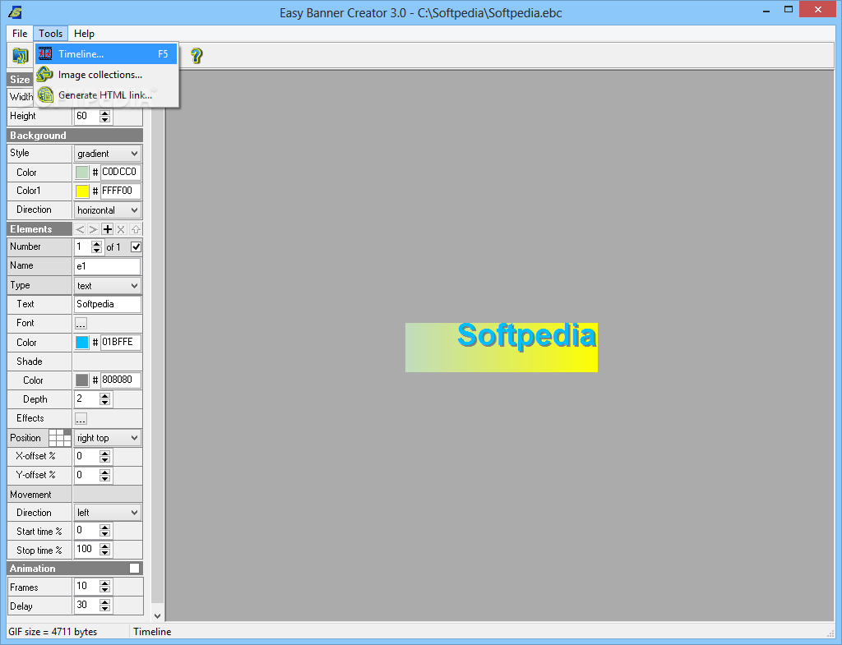This screenshot has height=645, width=842.
Task: Click the Generate HTML link menu entry
Action: point(106,95)
